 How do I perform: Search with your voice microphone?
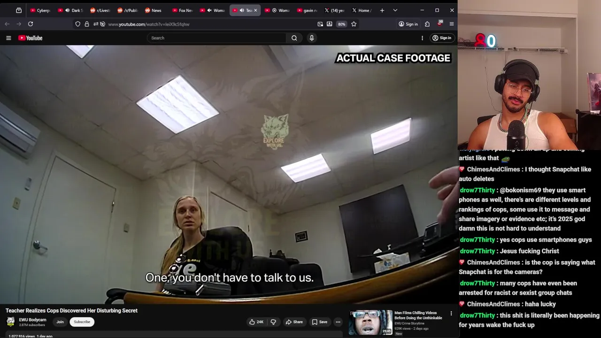pos(312,38)
